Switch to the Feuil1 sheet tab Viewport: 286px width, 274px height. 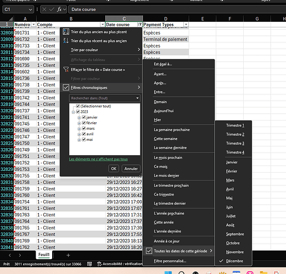tap(44, 255)
